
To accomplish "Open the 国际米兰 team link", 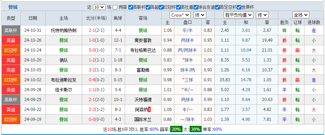I will 143,119.
